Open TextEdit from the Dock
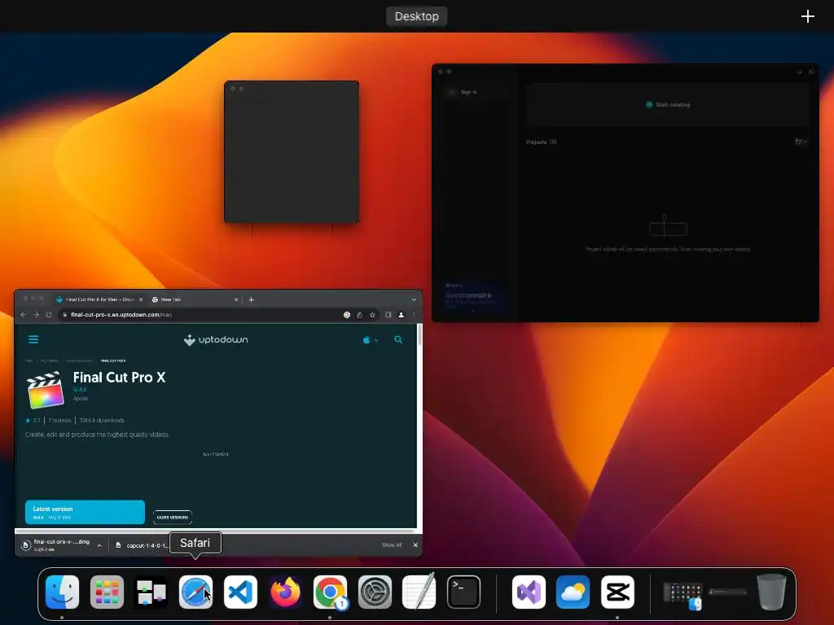Screen dimensions: 834x625 [419, 592]
